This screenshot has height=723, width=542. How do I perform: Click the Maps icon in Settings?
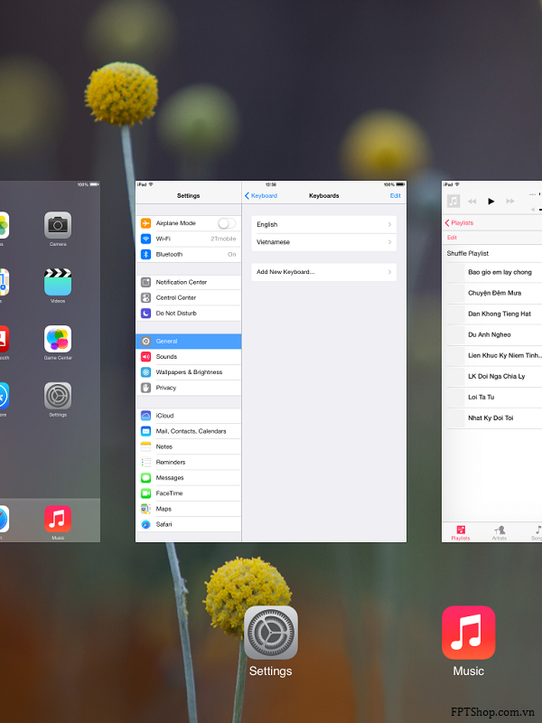145,509
